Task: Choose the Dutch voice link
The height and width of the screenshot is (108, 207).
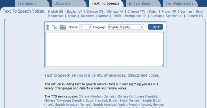Action: pyautogui.click(x=153, y=12)
